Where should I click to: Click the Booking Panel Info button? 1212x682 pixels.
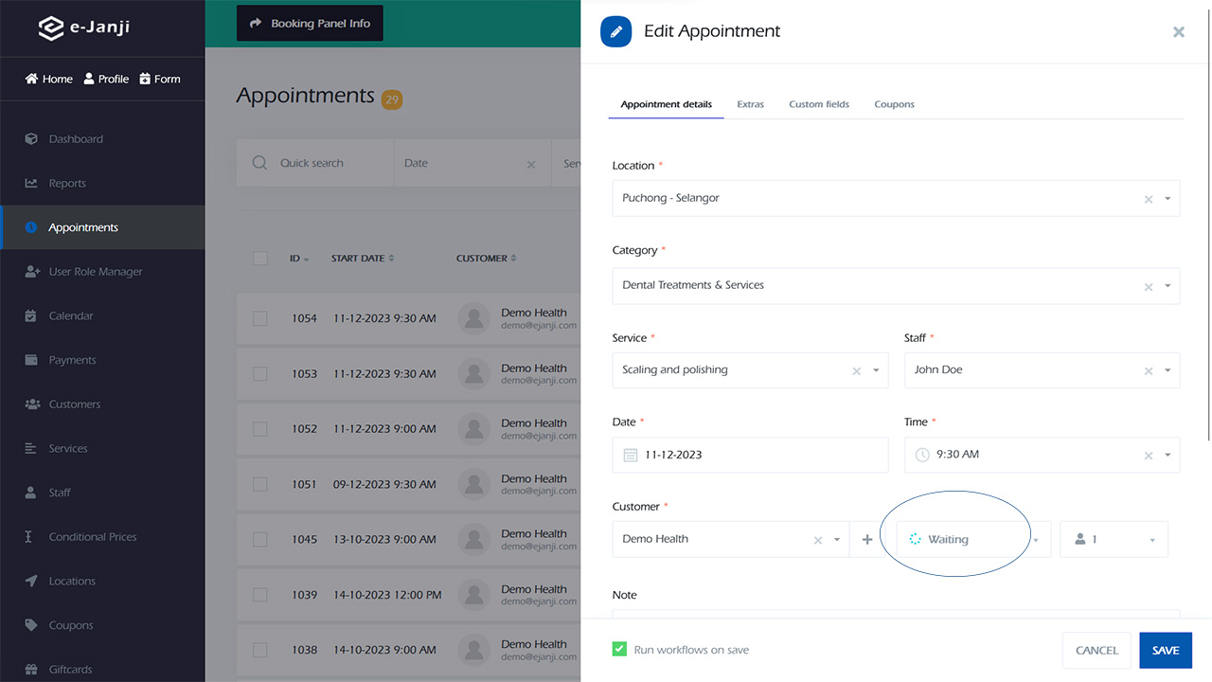(310, 24)
